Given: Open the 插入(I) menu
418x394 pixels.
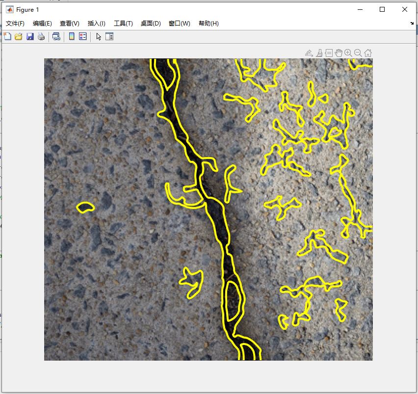Looking at the screenshot, I should pos(96,24).
